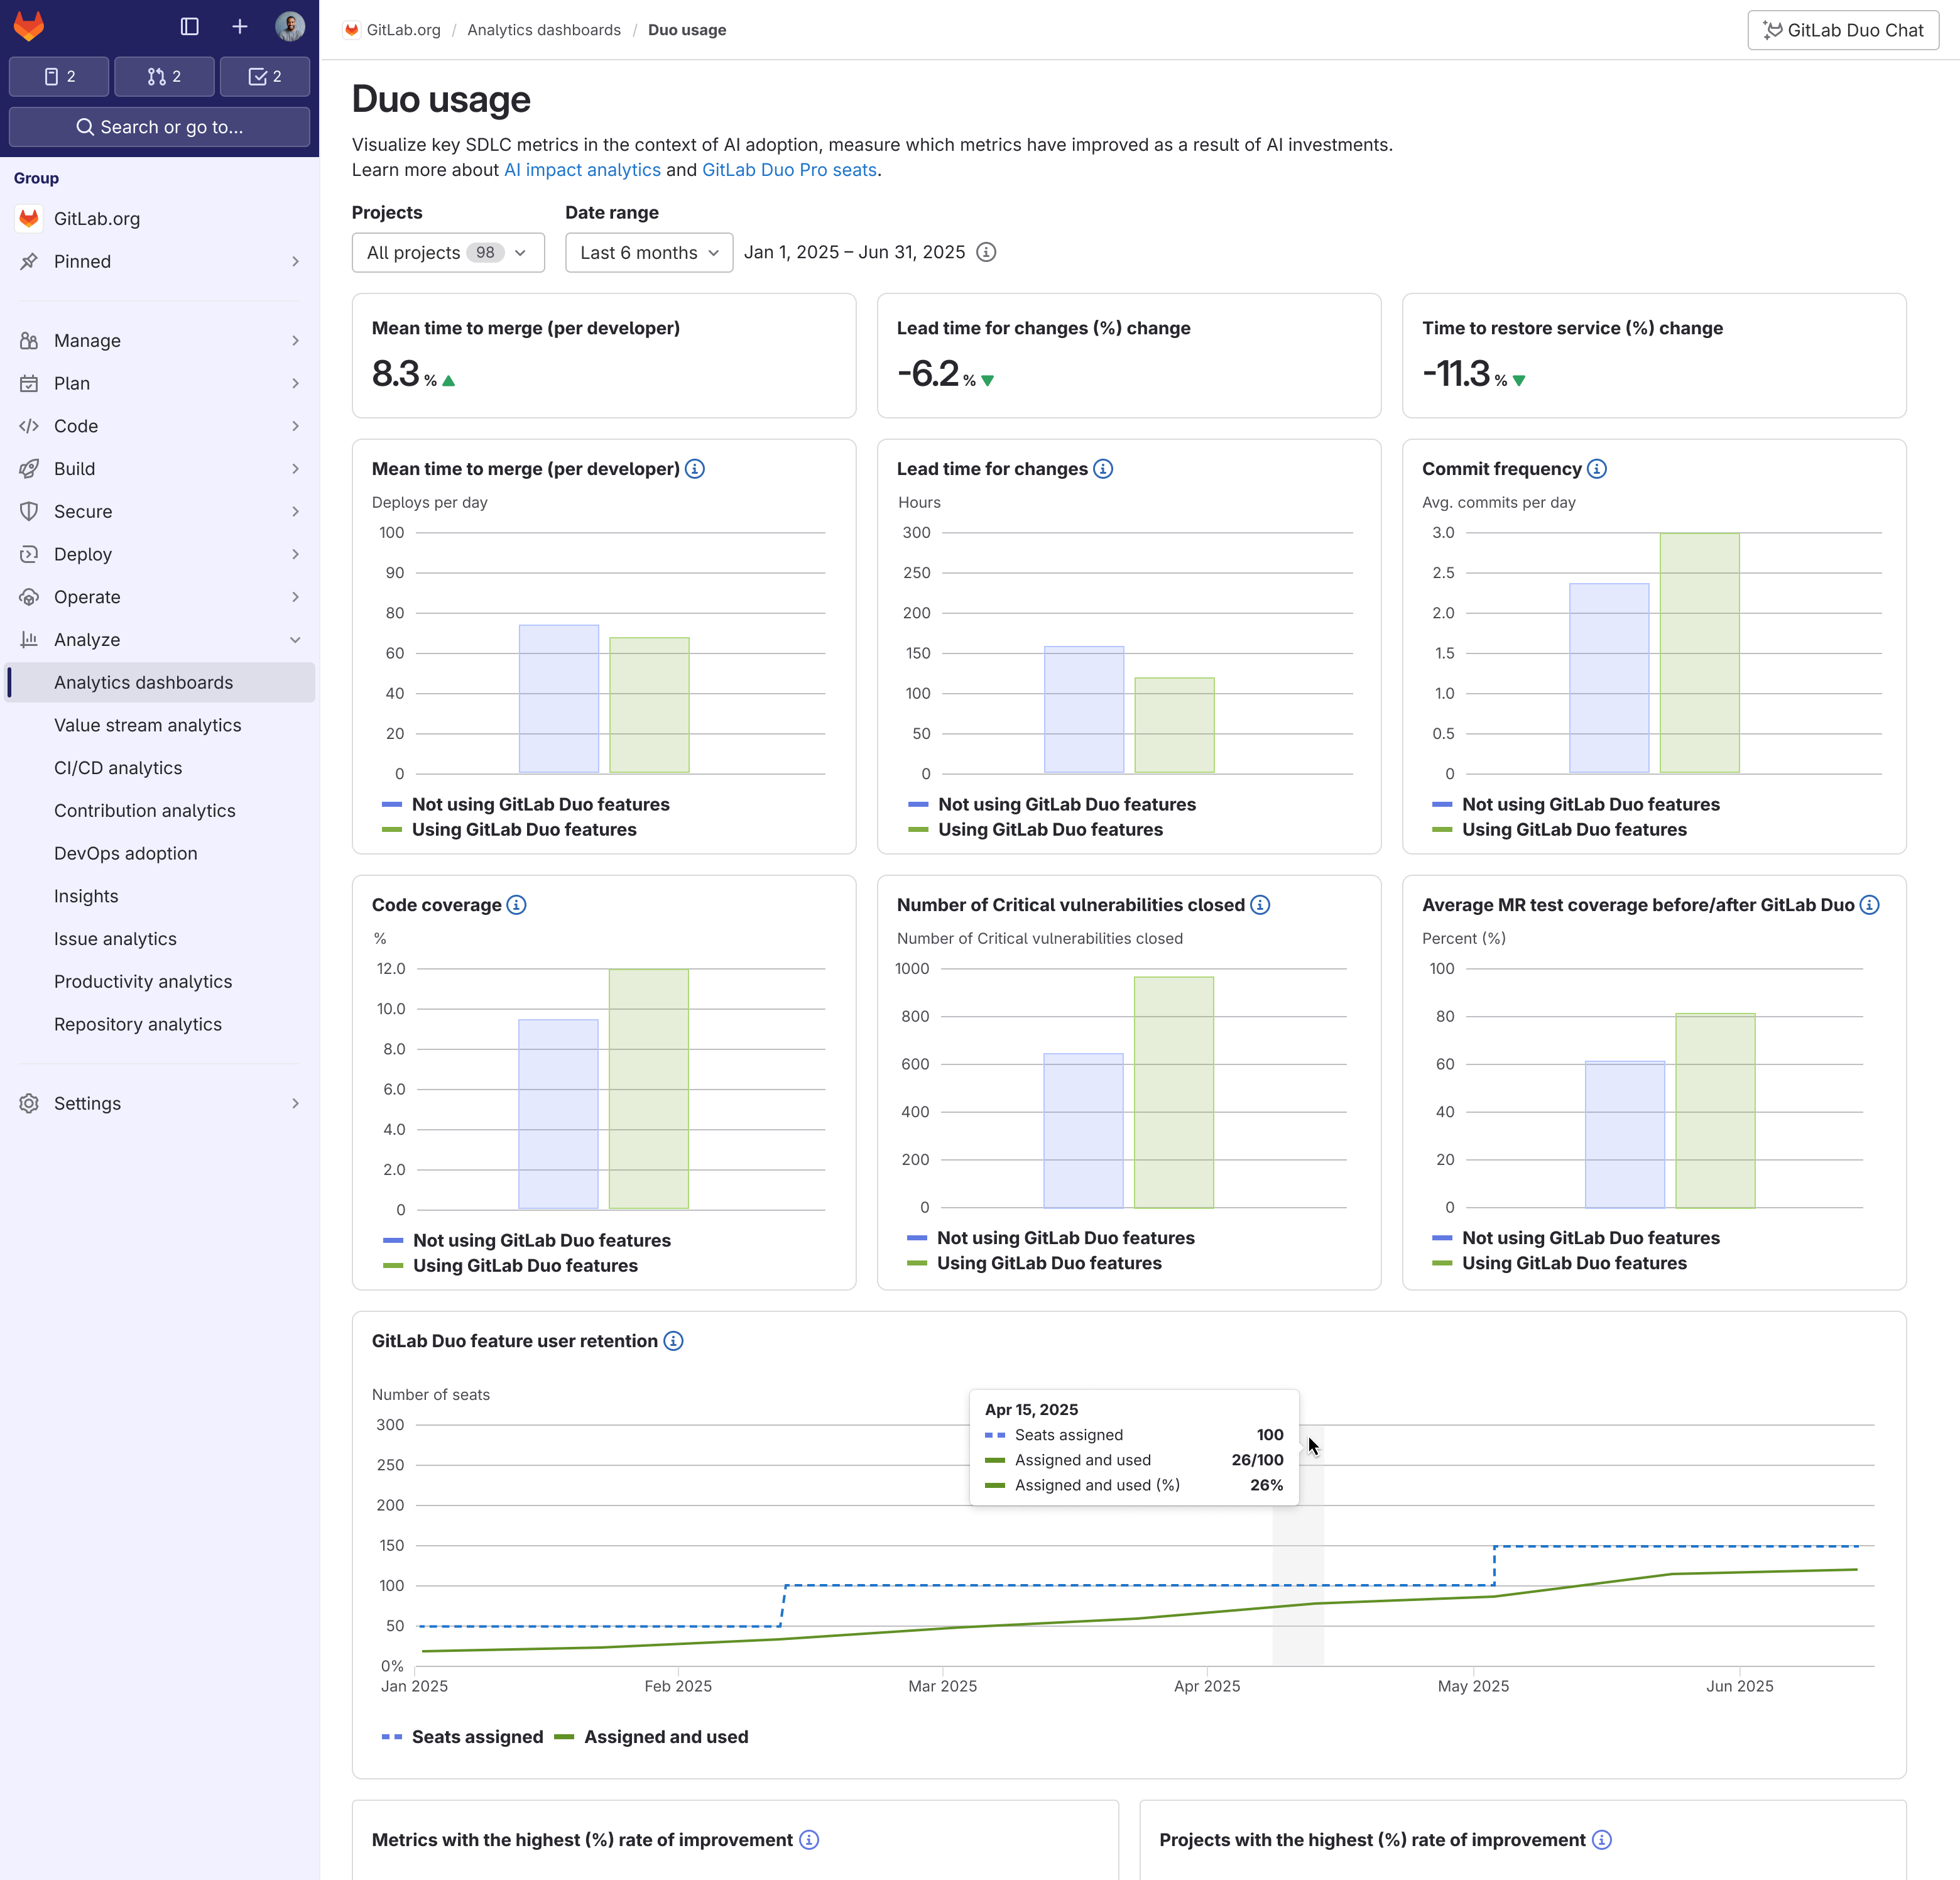The height and width of the screenshot is (1880, 1960).
Task: Click the Search or go to field
Action: click(159, 127)
